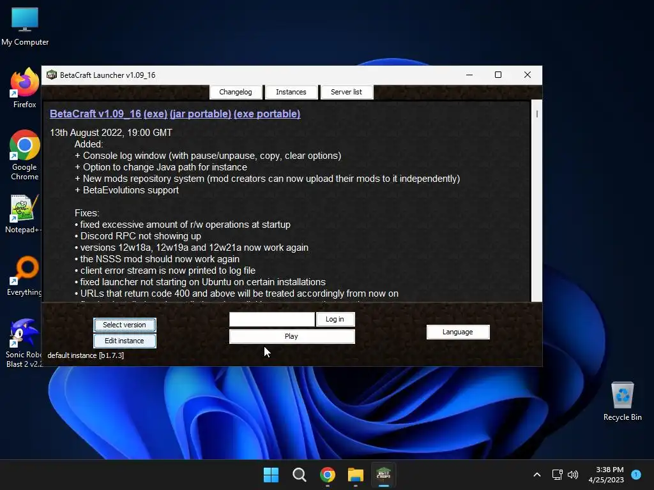This screenshot has width=654, height=490.
Task: Select the Everything search desktop shortcut
Action: click(24, 276)
